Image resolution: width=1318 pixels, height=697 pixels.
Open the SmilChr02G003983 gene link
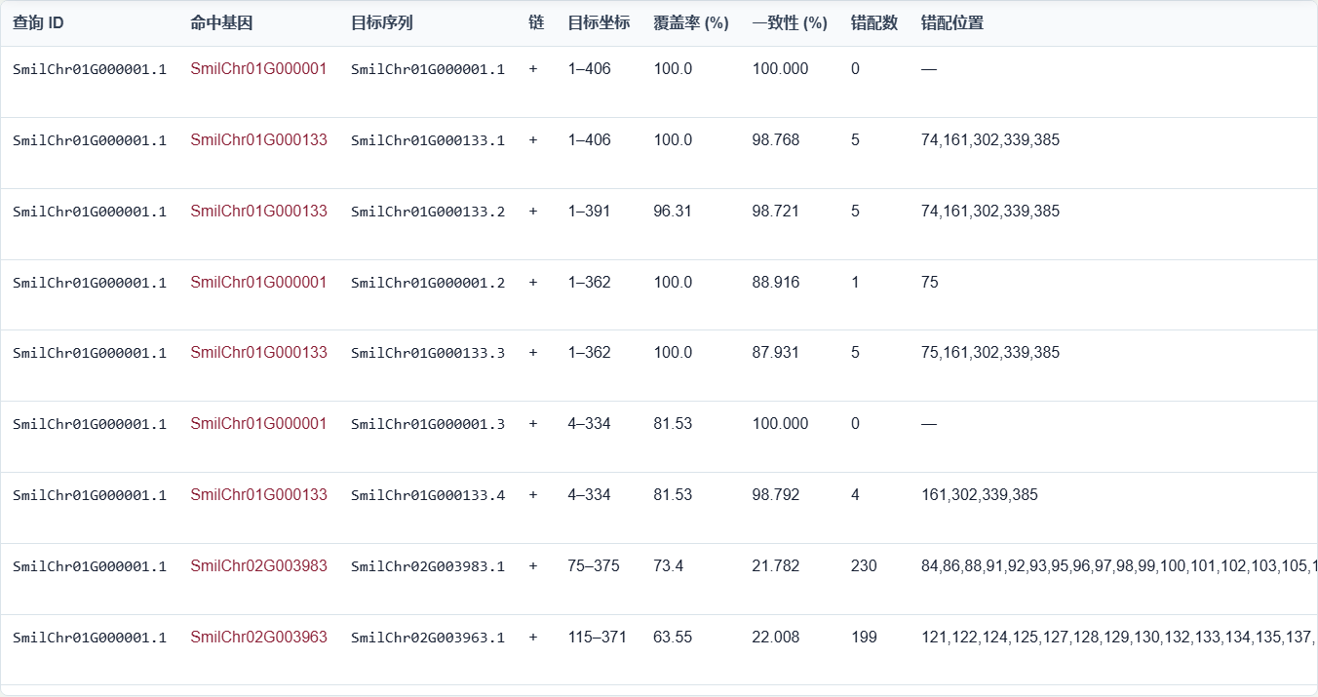[x=258, y=566]
